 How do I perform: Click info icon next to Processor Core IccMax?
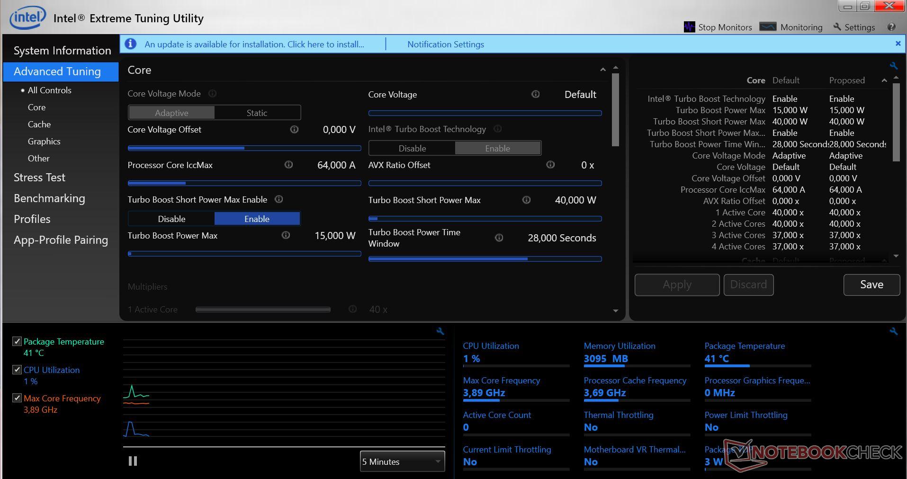click(x=288, y=165)
